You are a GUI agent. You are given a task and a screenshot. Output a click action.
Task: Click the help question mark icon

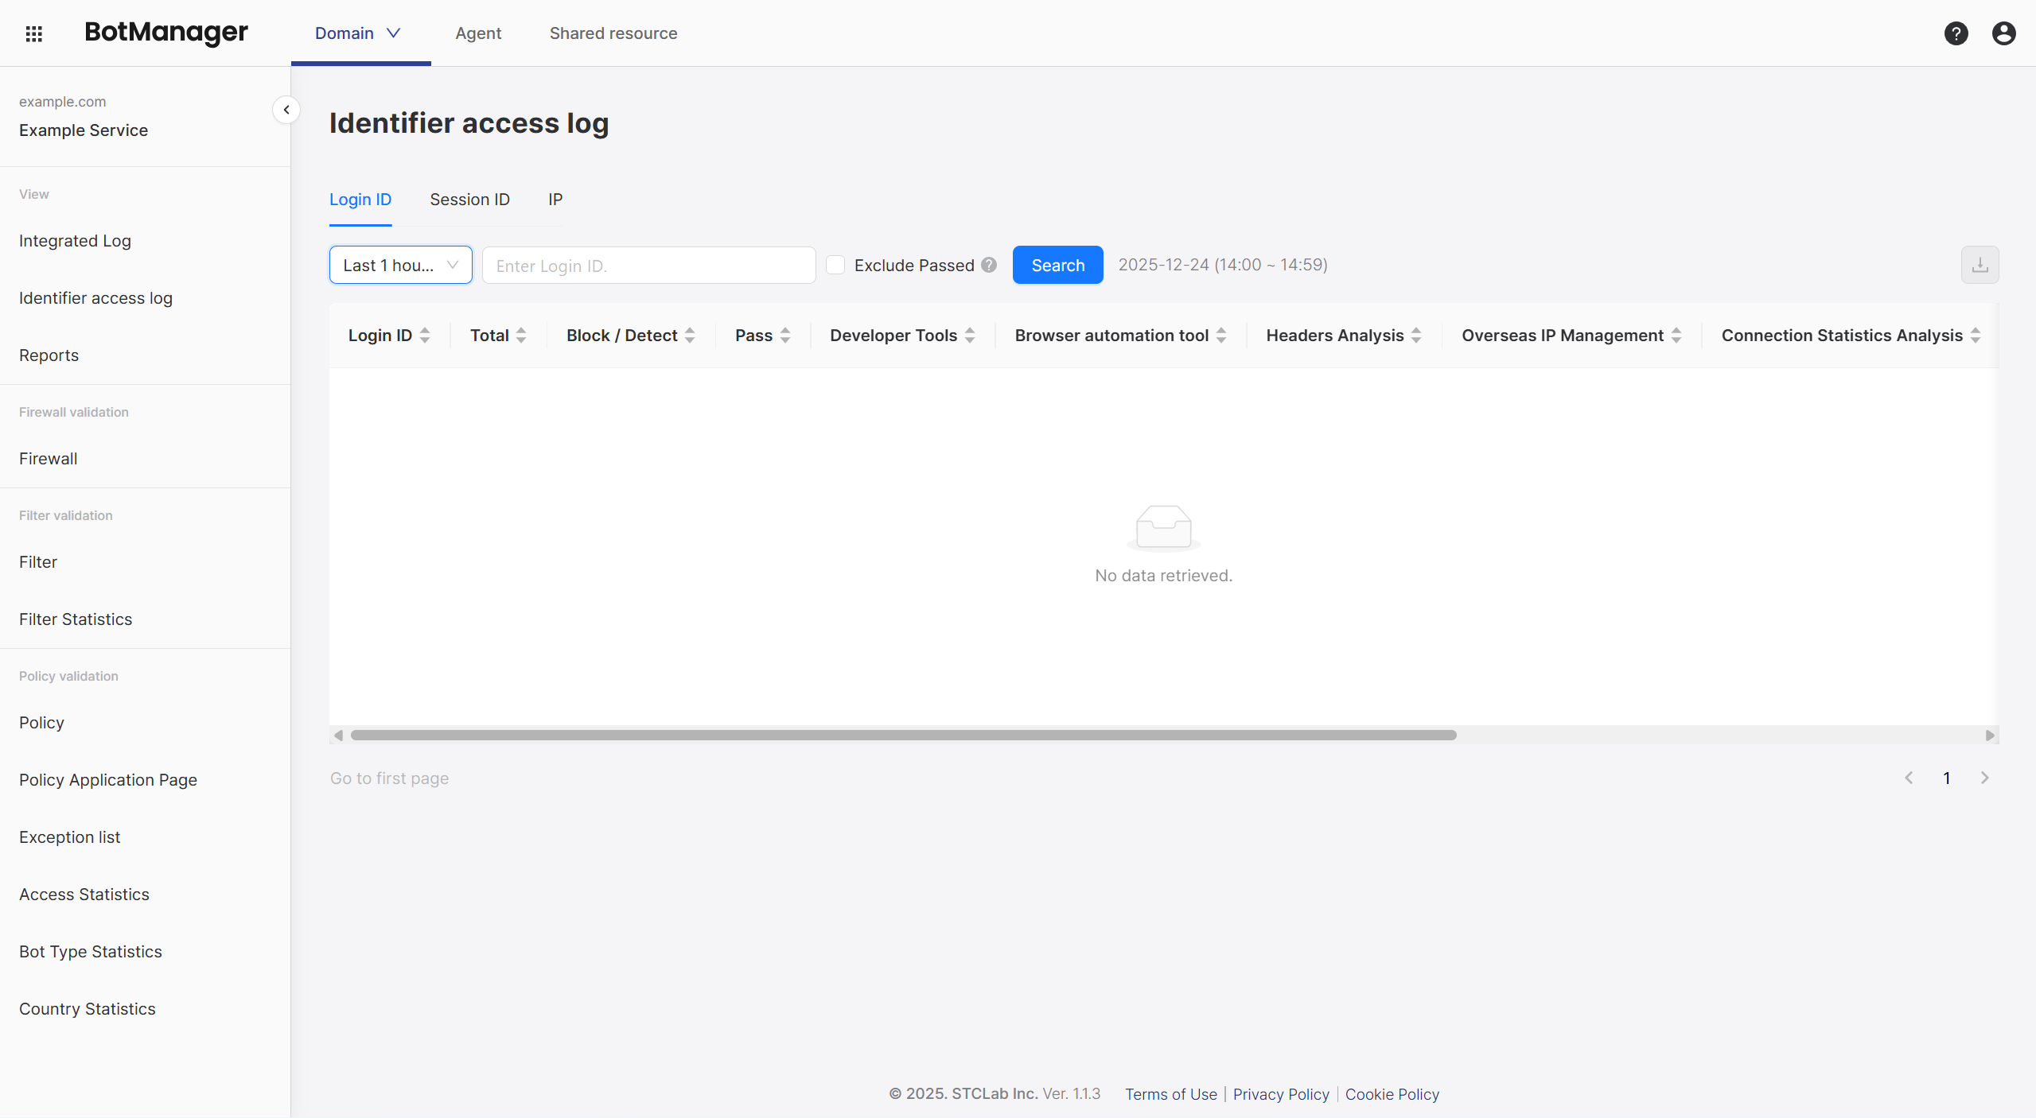pyautogui.click(x=1956, y=33)
